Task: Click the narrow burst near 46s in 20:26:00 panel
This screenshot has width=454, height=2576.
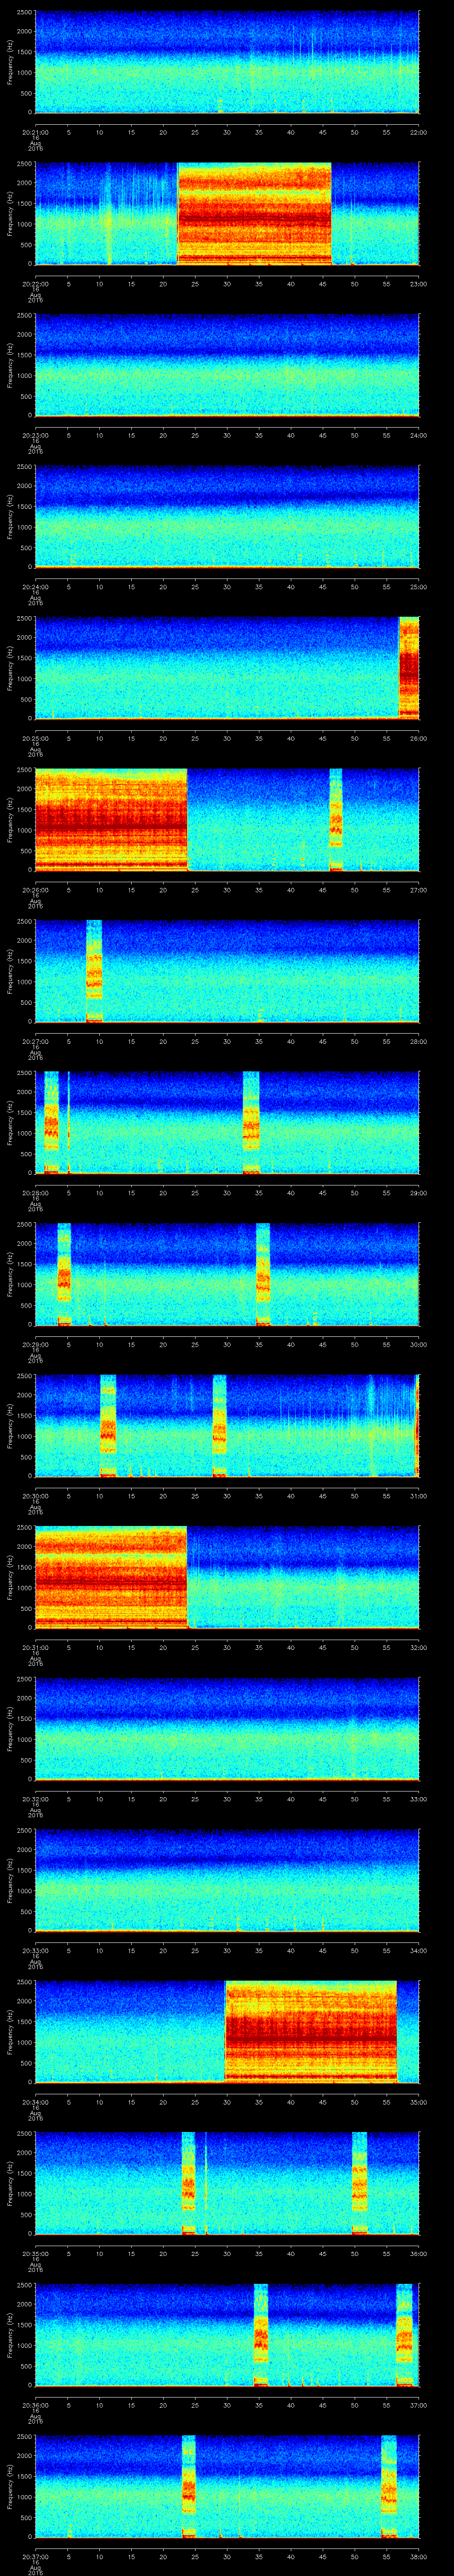Action: [335, 820]
